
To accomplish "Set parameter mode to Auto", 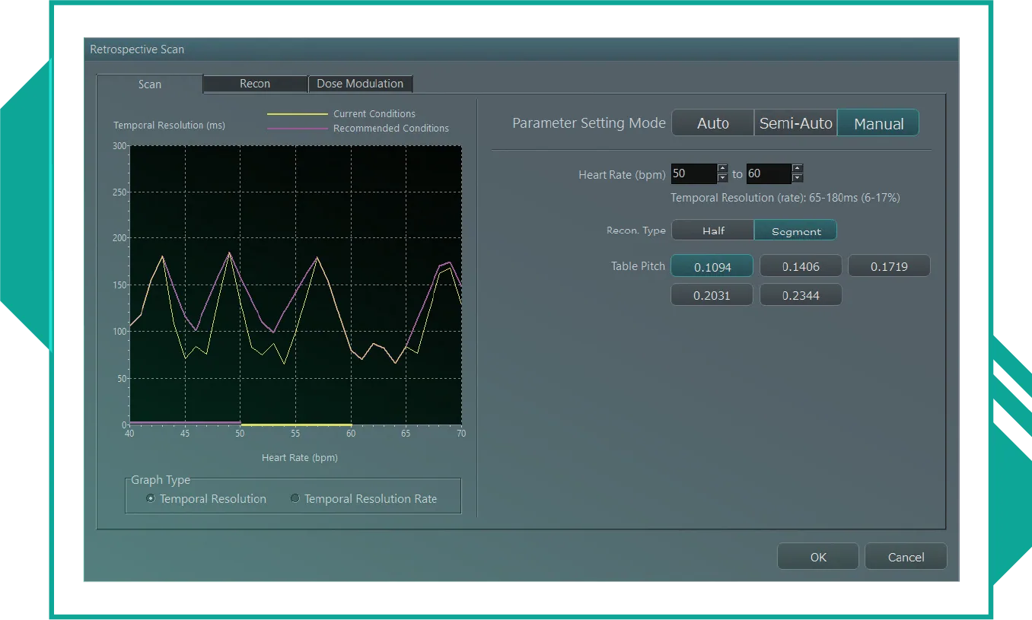I will click(713, 123).
